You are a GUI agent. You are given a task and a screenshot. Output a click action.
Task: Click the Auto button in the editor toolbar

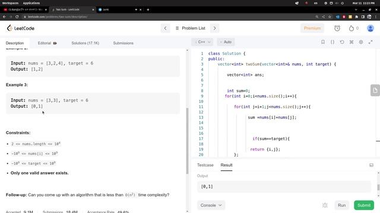[x=226, y=42]
